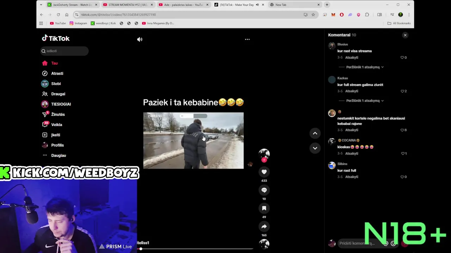Reply to Kazkas with Atsakyti
This screenshot has height=253, width=451.
(x=352, y=91)
